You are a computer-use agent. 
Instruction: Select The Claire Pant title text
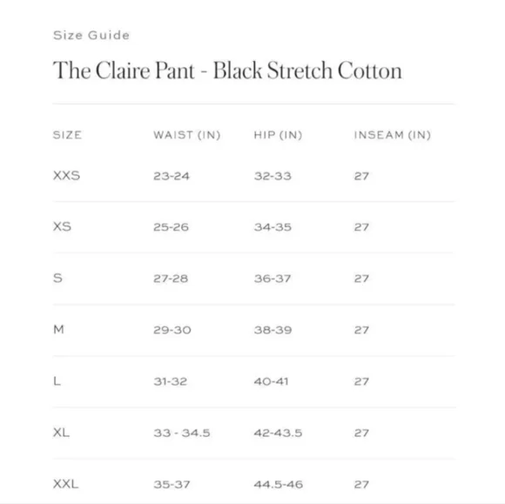[227, 70]
